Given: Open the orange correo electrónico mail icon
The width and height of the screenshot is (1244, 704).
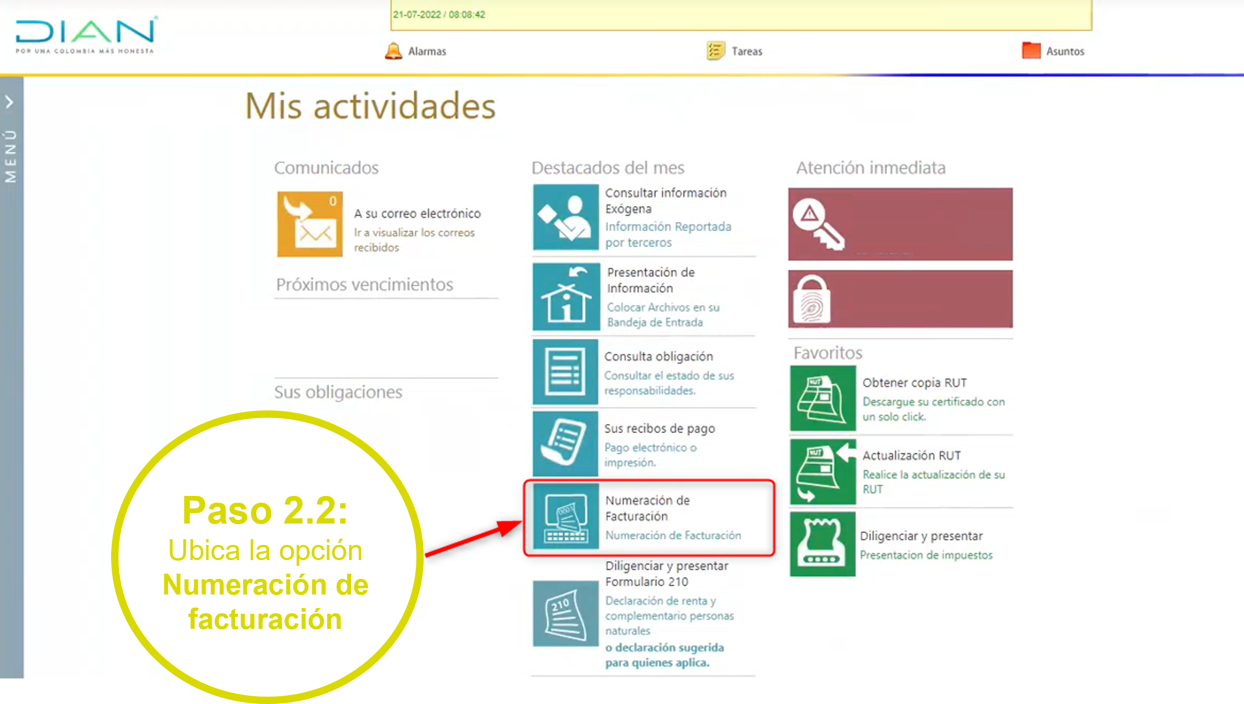Looking at the screenshot, I should (x=310, y=224).
